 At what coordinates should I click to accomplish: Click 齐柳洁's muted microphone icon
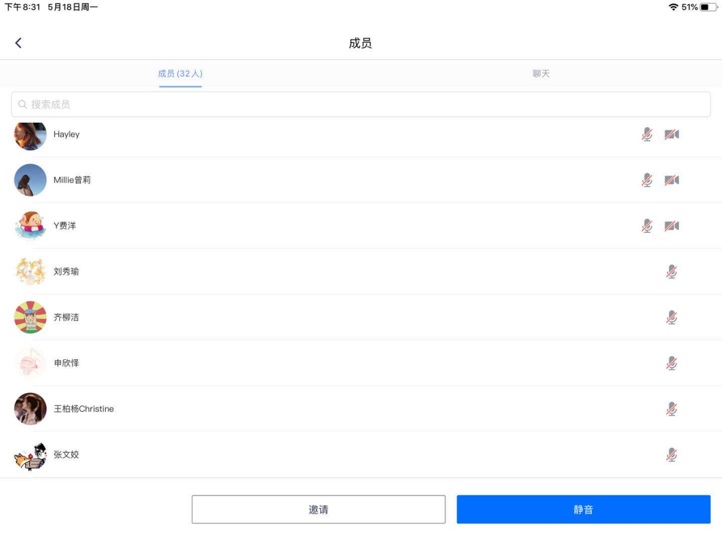pos(672,318)
